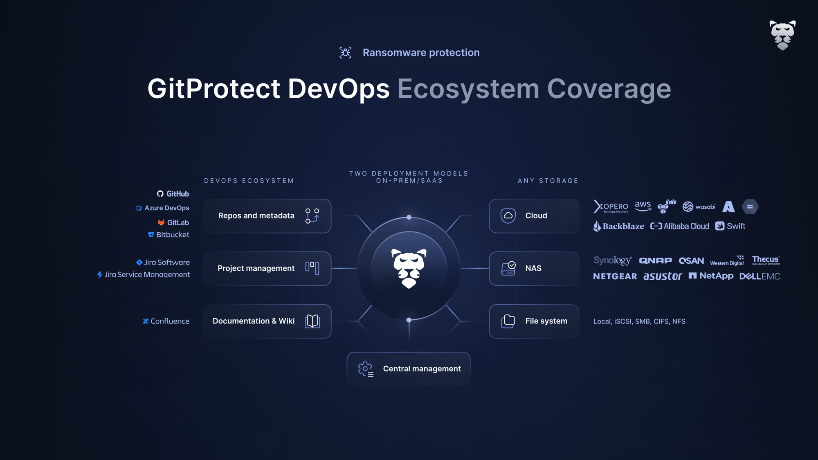Select the GitHub logo icon
The width and height of the screenshot is (818, 460).
[160, 193]
